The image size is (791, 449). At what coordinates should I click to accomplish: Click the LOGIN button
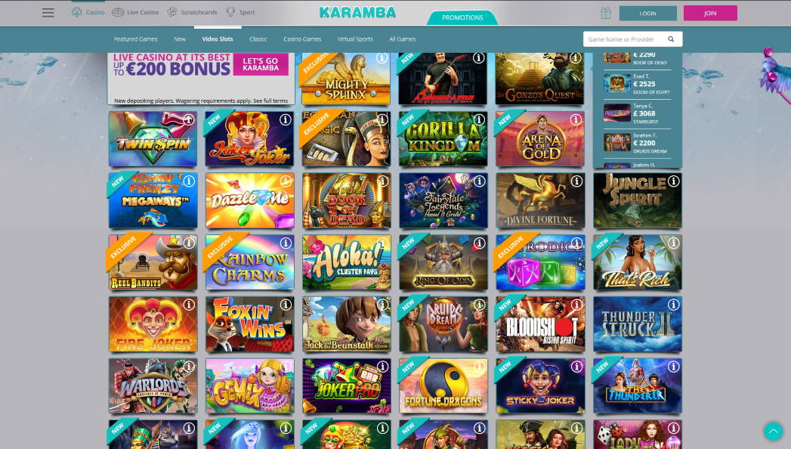(x=647, y=13)
